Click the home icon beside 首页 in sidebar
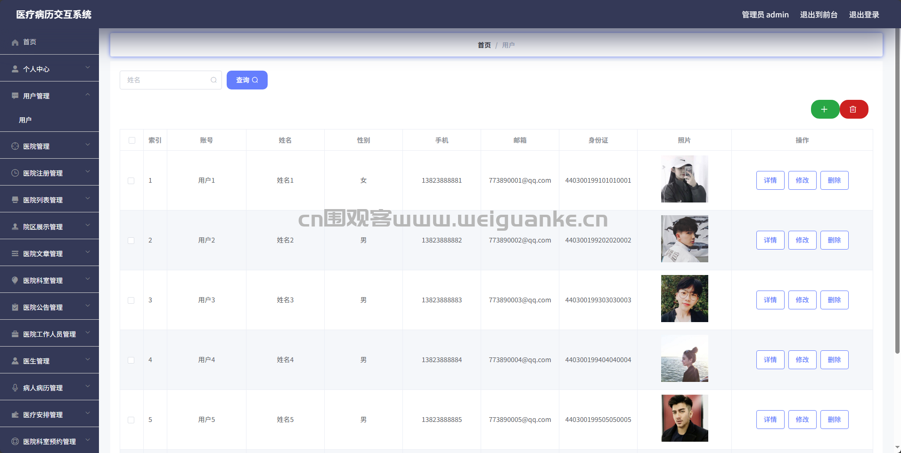The width and height of the screenshot is (901, 453). pos(15,42)
